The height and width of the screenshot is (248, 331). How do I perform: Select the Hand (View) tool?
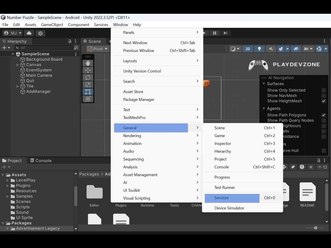pos(88,63)
